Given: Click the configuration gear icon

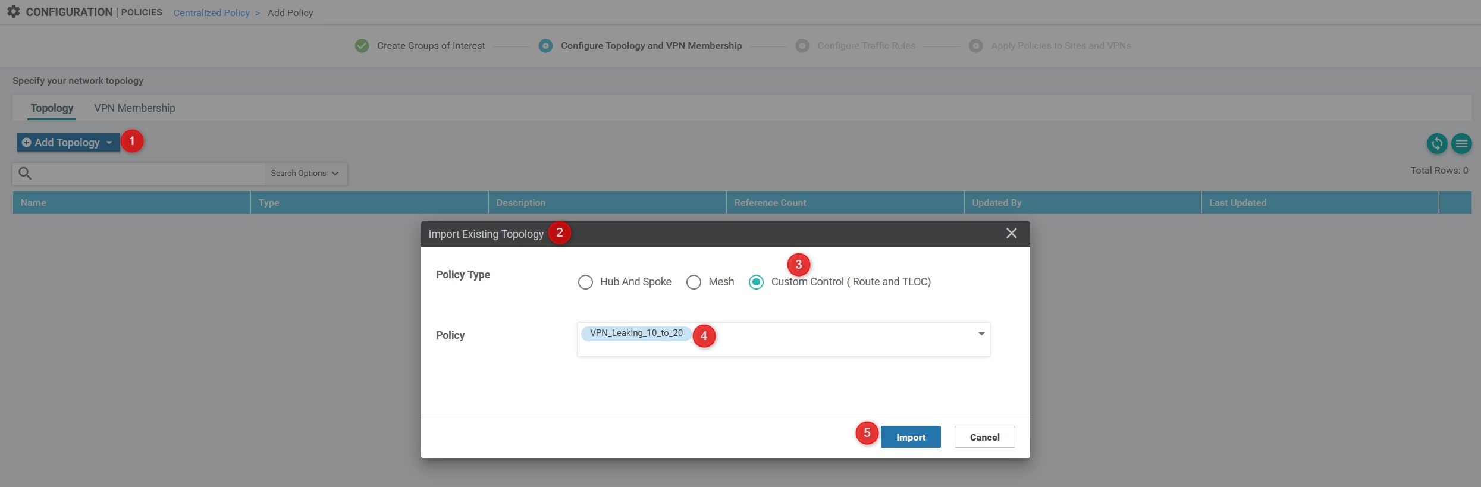Looking at the screenshot, I should (13, 12).
